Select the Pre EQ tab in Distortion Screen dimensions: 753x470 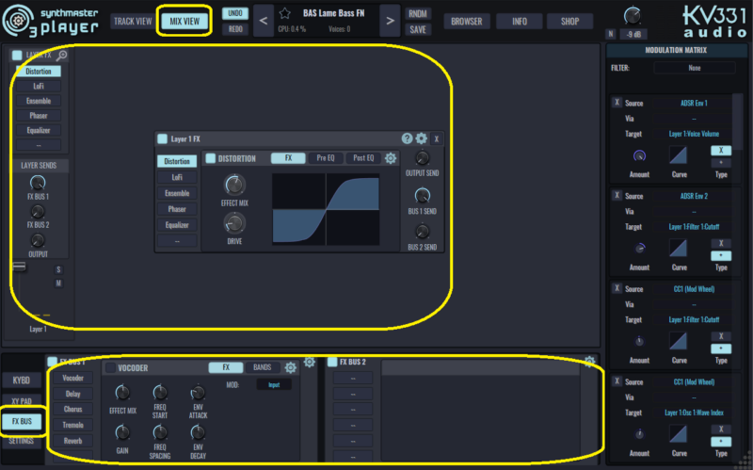pos(326,158)
